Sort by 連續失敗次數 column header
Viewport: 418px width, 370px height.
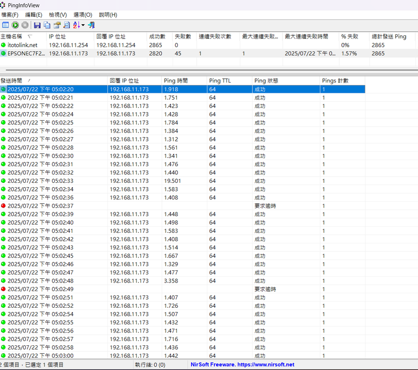click(218, 36)
